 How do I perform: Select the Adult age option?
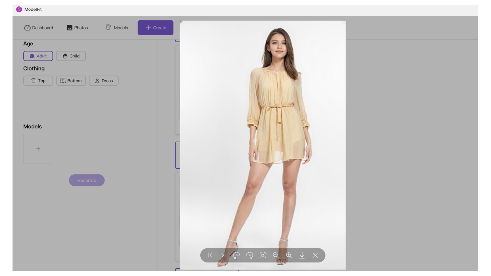click(x=38, y=56)
